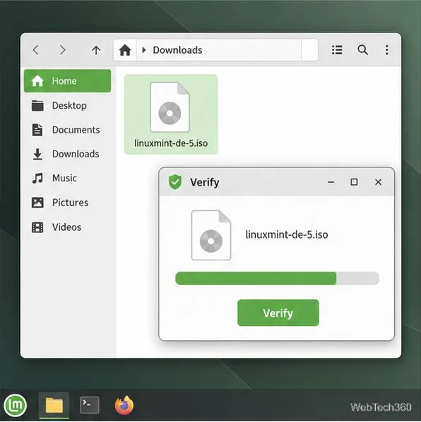Open search in the file manager
The width and height of the screenshot is (421, 422).
coord(362,50)
